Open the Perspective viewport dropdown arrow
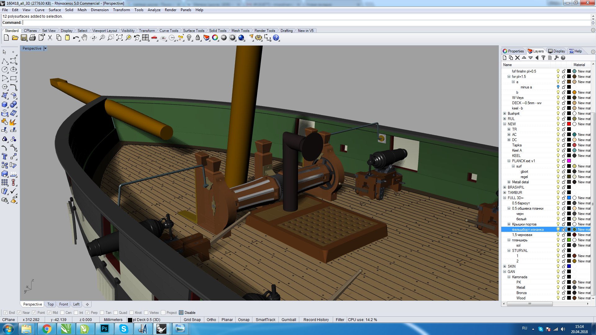Screen dimensions: 596x335 [45, 48]
